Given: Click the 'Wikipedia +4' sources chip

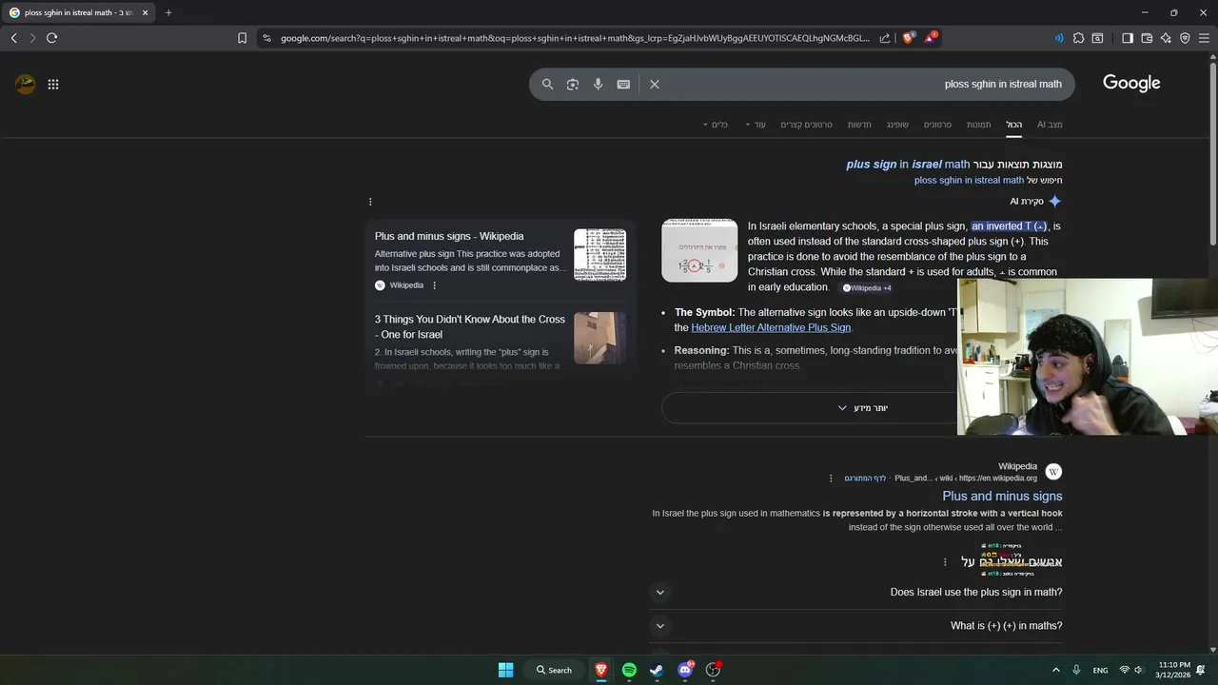Looking at the screenshot, I should pos(866,288).
